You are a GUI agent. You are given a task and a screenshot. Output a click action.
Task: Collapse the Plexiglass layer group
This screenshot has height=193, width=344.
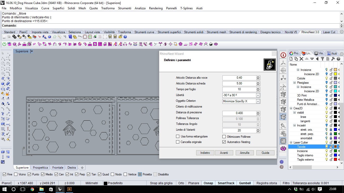coord(294,83)
